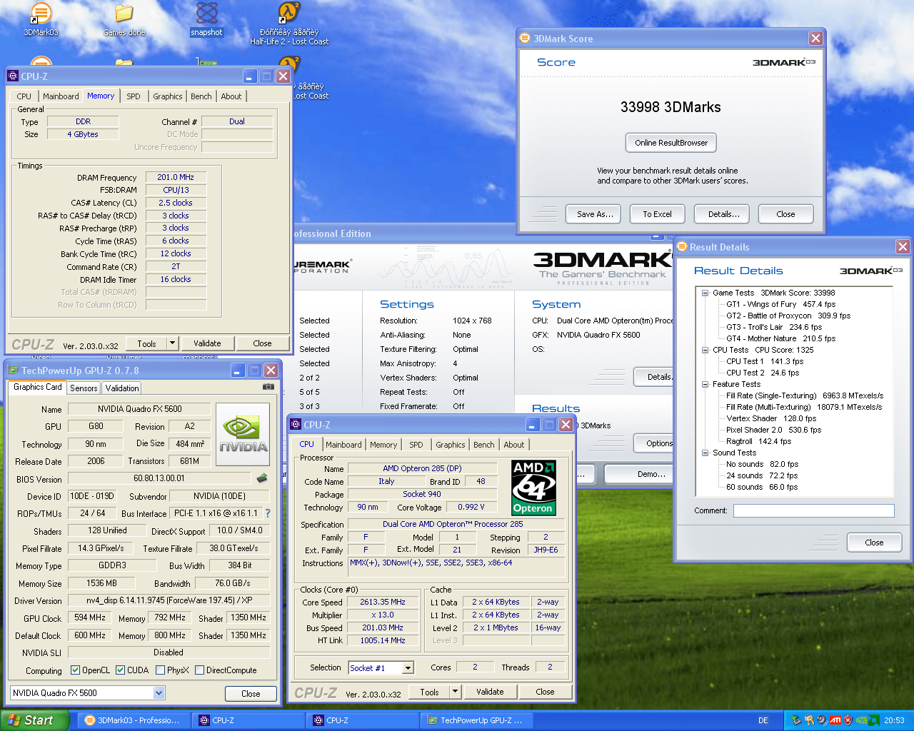Screen dimensions: 914x731
Task: Collapse the Game Tests tree node
Action: pos(705,293)
